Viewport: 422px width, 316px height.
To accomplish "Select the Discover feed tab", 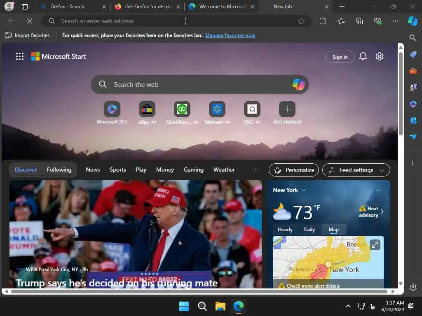I will point(26,170).
